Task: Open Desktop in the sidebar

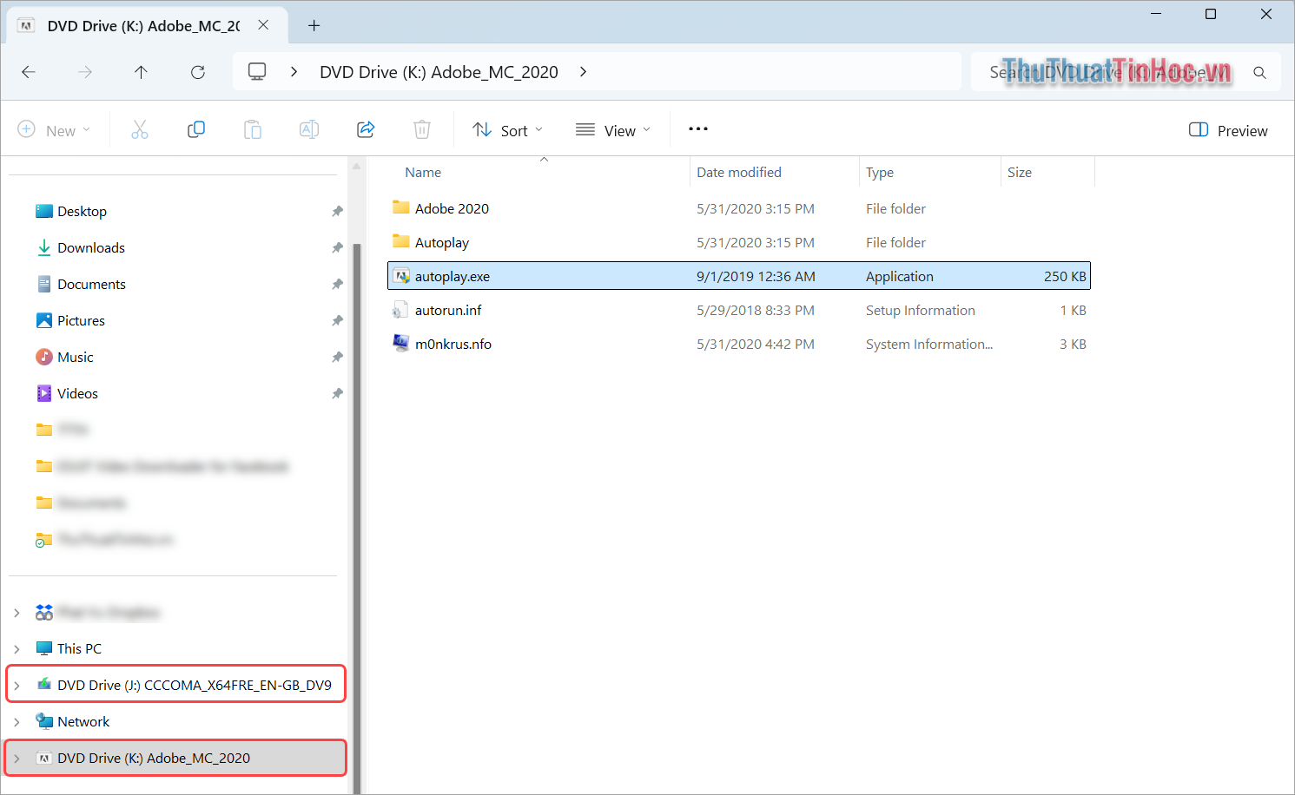Action: point(82,211)
